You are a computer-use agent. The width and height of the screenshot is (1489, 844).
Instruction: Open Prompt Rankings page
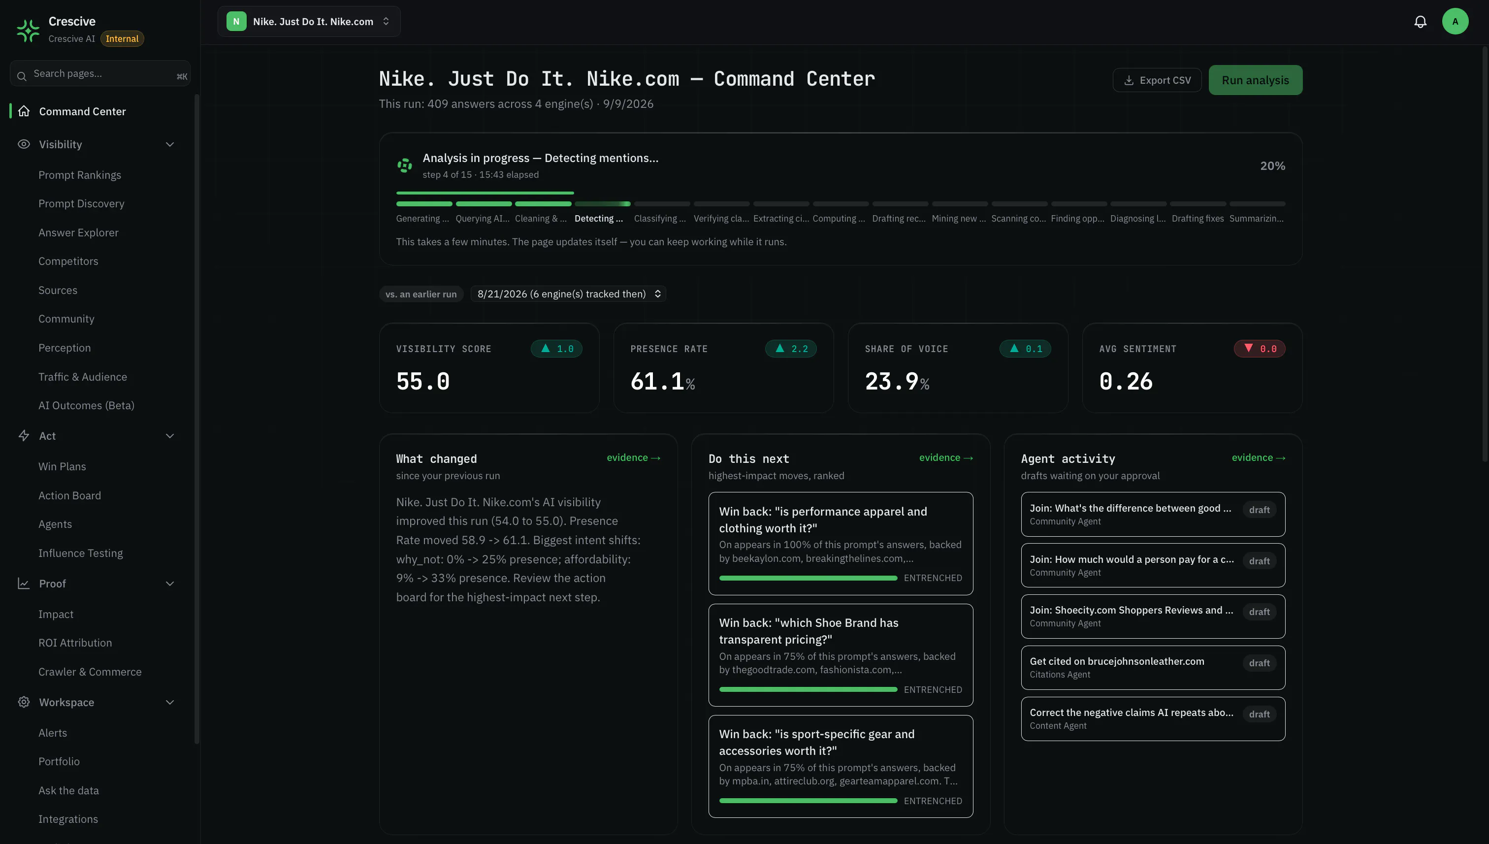coord(80,174)
